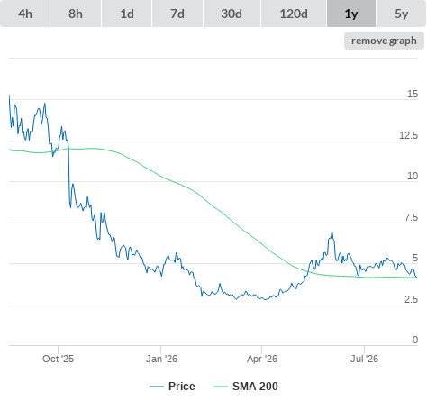Click the Apr '26 axis label

click(x=262, y=359)
